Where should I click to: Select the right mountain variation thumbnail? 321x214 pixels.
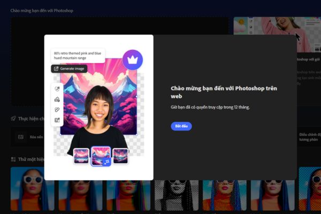pyautogui.click(x=120, y=156)
